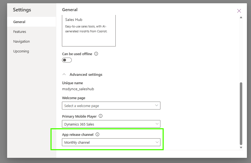Collapse the Advanced settings section
The width and height of the screenshot is (251, 163).
(x=64, y=74)
